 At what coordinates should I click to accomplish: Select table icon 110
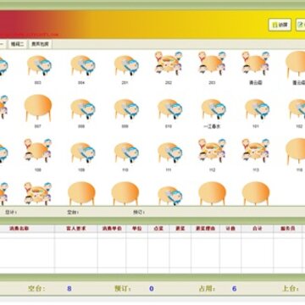coord(126,152)
